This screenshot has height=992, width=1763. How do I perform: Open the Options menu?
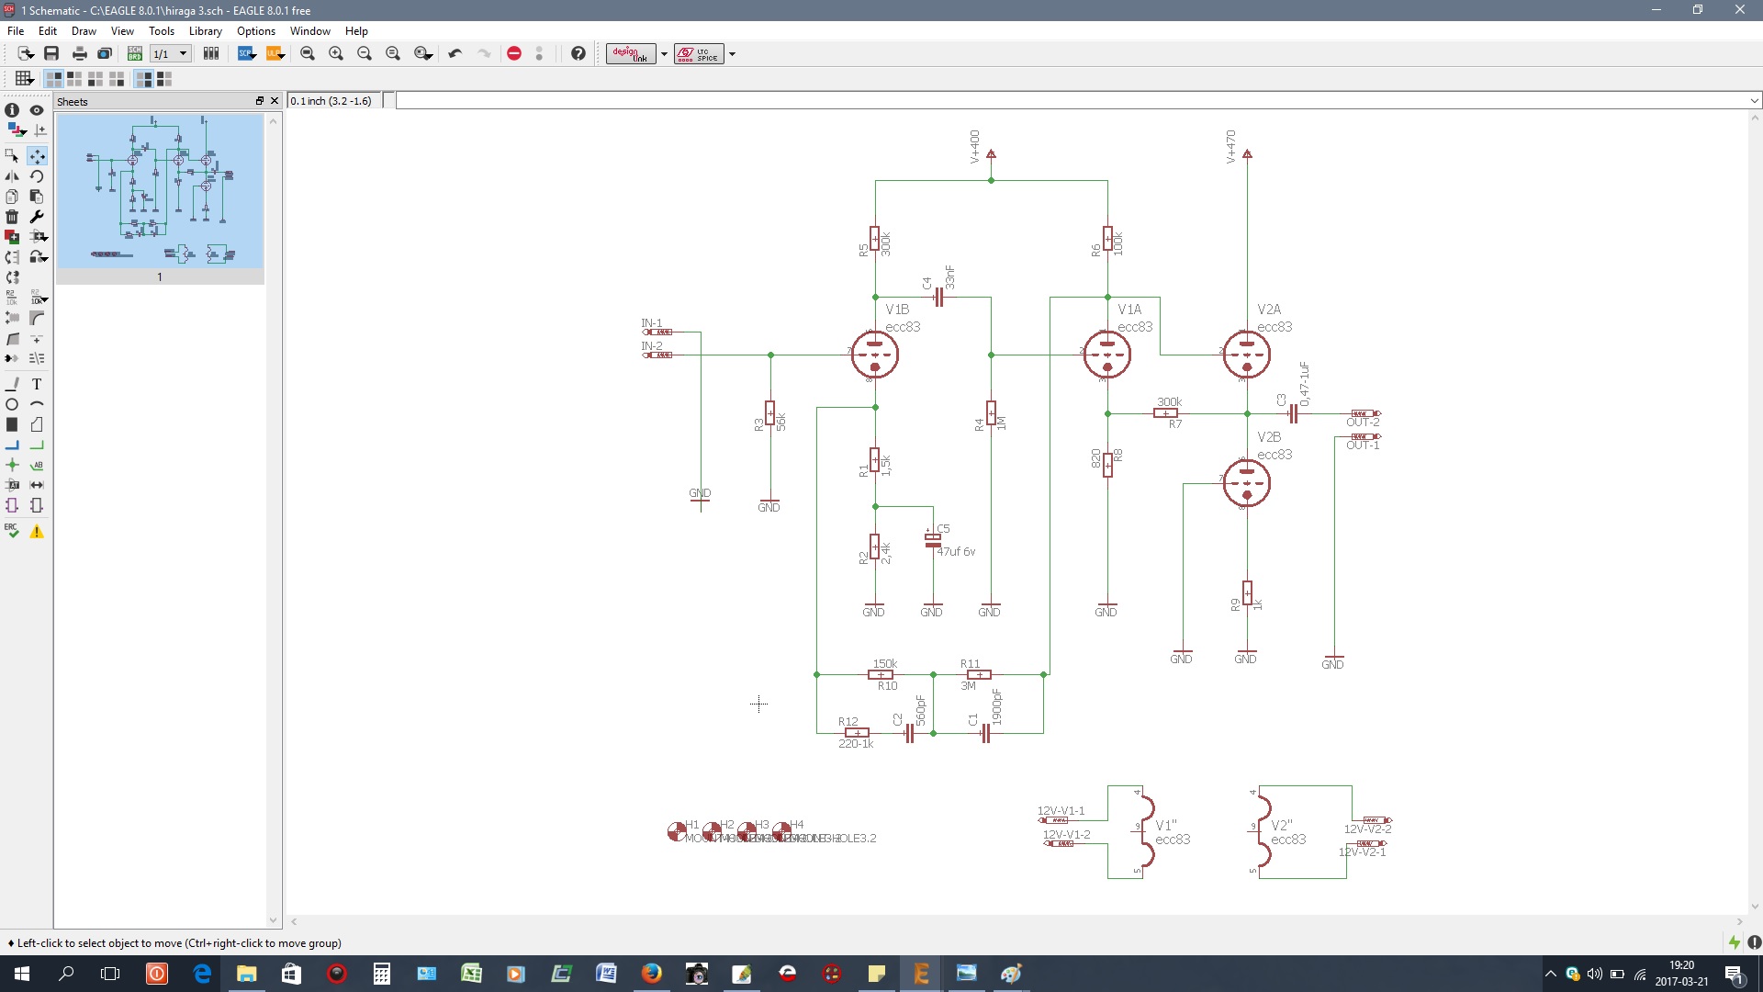(x=255, y=30)
